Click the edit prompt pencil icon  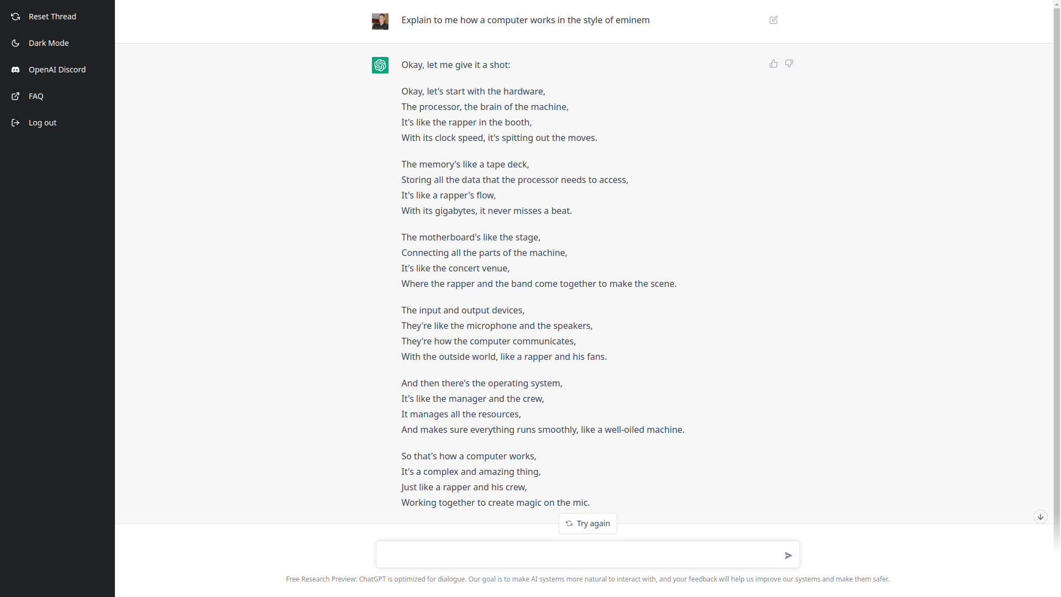point(773,20)
